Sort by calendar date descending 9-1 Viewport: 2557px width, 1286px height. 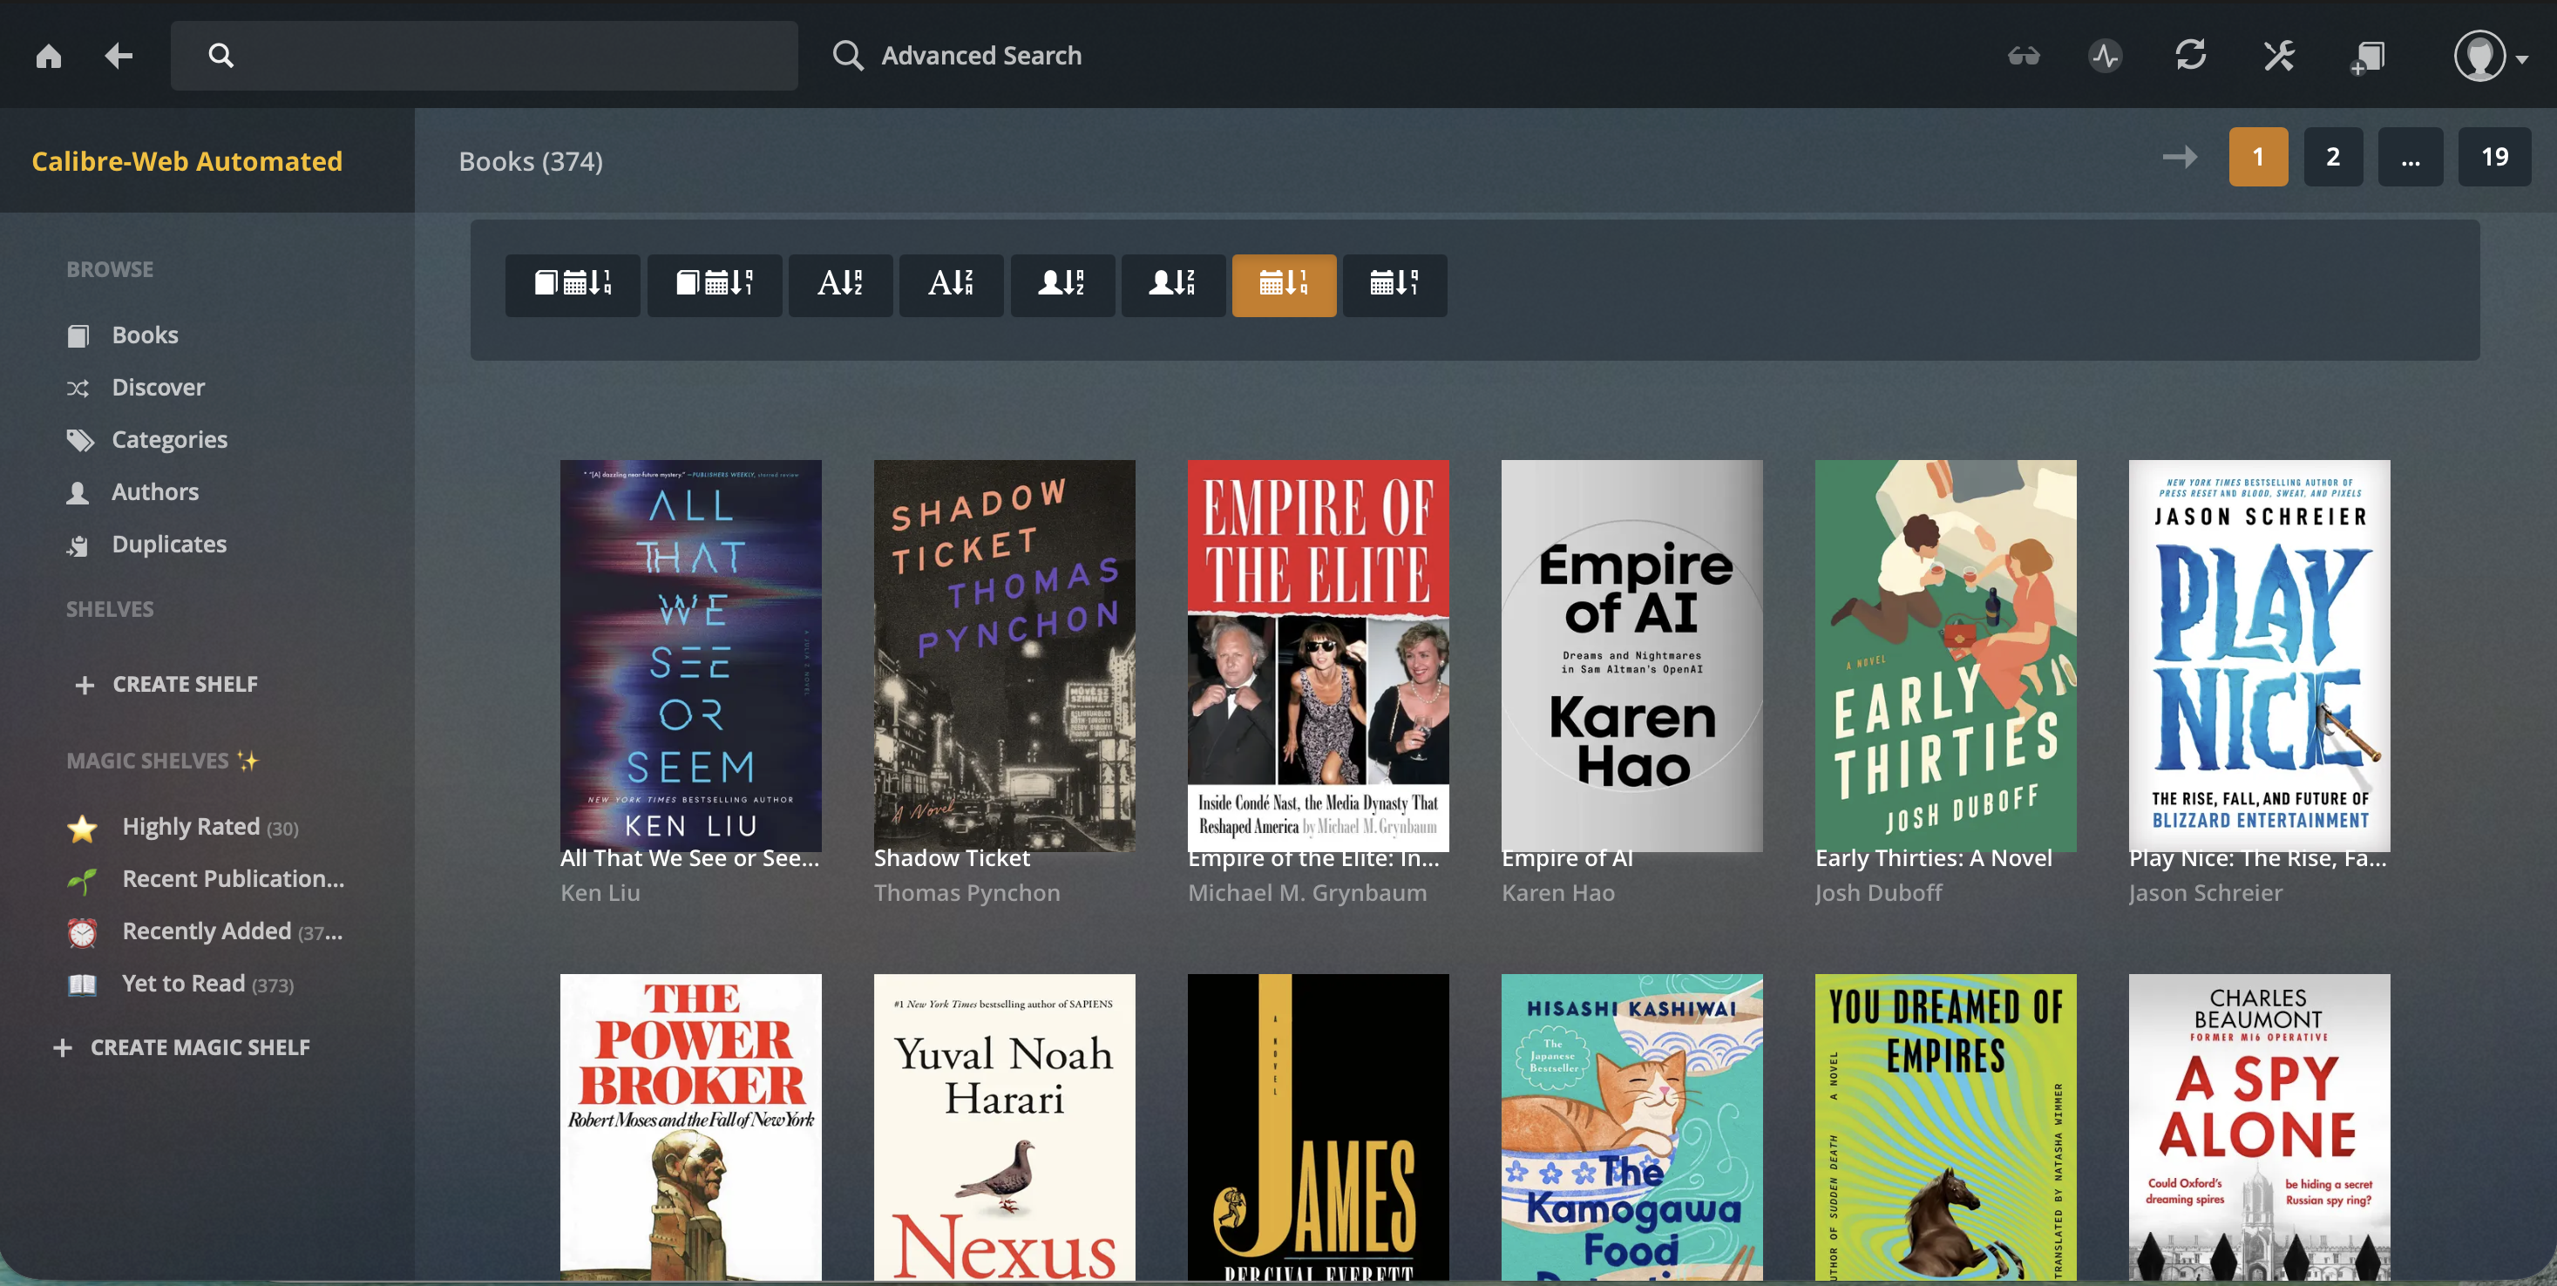click(x=1394, y=285)
